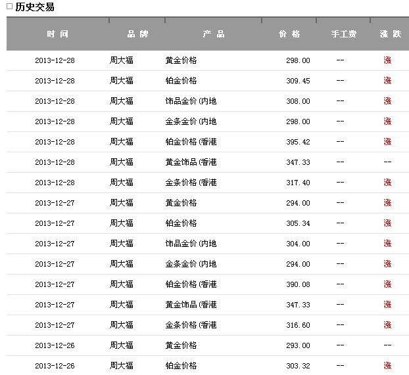Select price cell 304.00

298,244
